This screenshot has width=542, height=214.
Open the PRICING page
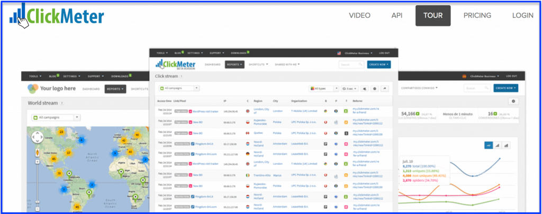(x=477, y=15)
